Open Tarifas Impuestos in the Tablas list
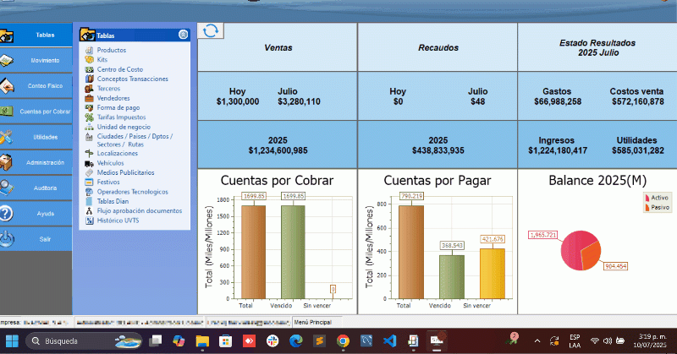The width and height of the screenshot is (677, 354). tap(121, 117)
